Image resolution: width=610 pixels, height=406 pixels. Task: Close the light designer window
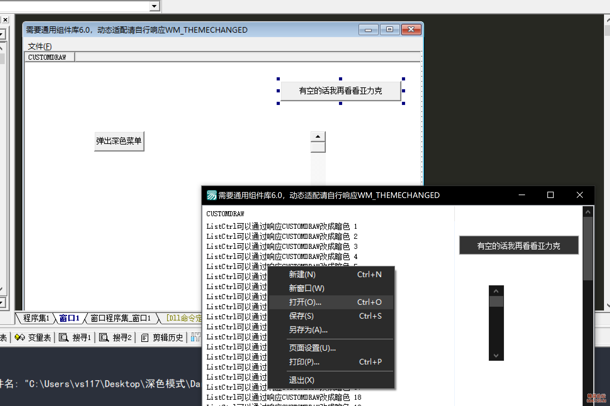point(411,30)
